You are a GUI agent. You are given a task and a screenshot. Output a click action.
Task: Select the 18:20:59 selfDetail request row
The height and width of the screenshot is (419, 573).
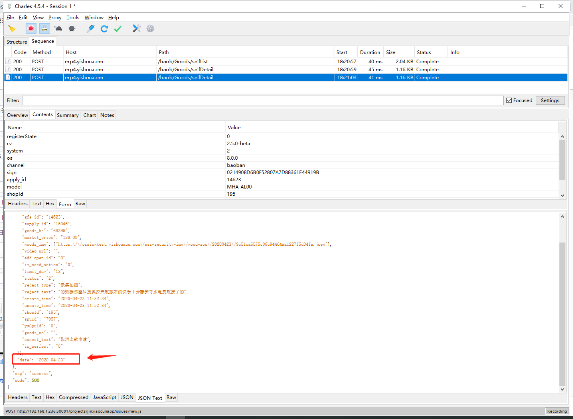click(x=285, y=69)
